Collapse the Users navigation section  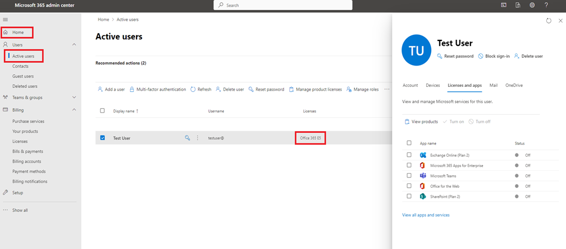click(74, 44)
